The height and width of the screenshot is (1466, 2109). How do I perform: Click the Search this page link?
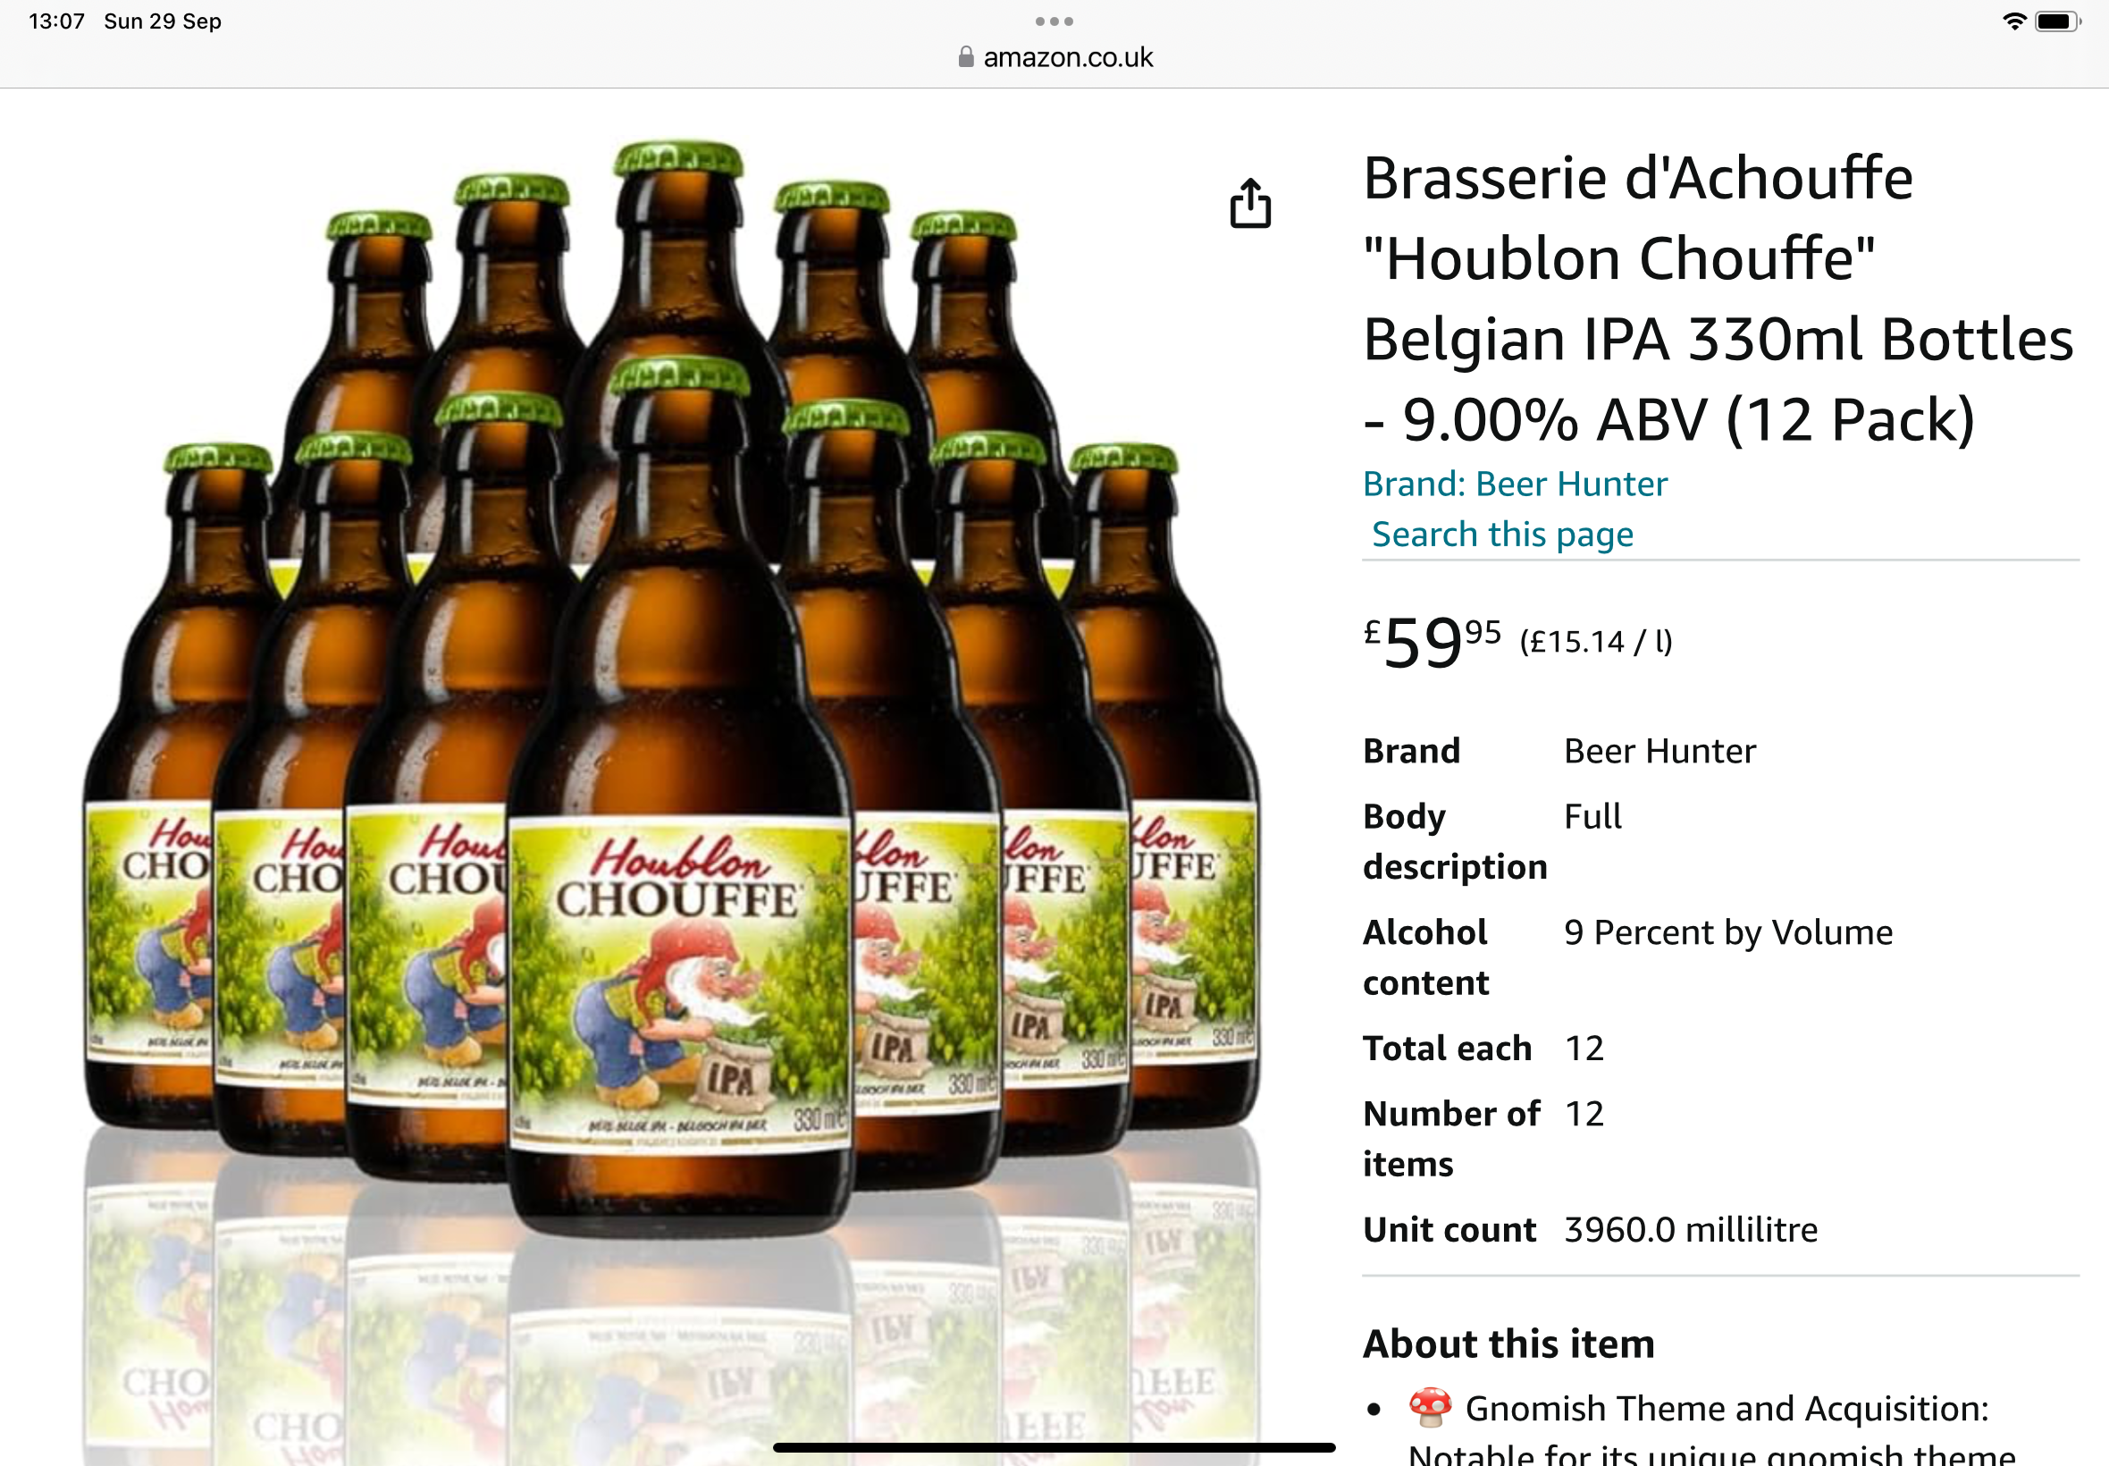1502,535
